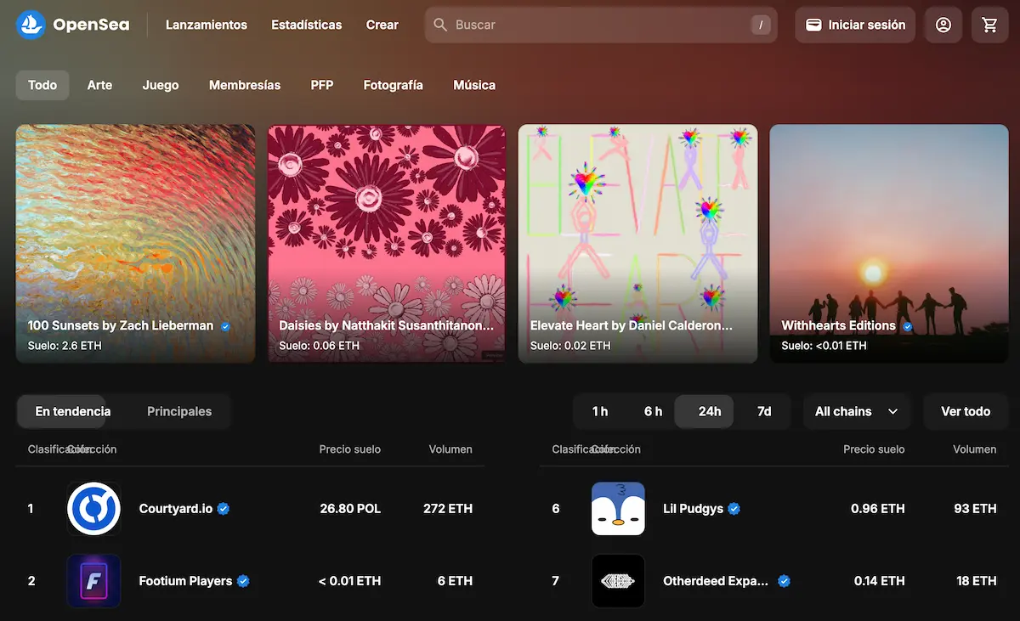Viewport: 1020px width, 621px height.
Task: Switch to the PFP category tab
Action: [322, 85]
